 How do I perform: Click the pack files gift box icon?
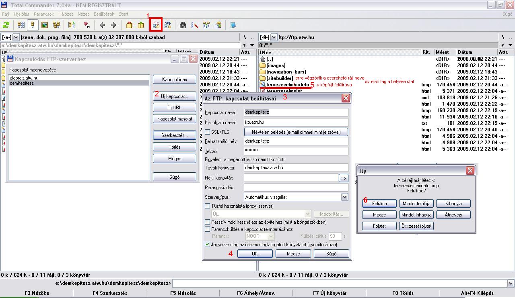129,25
